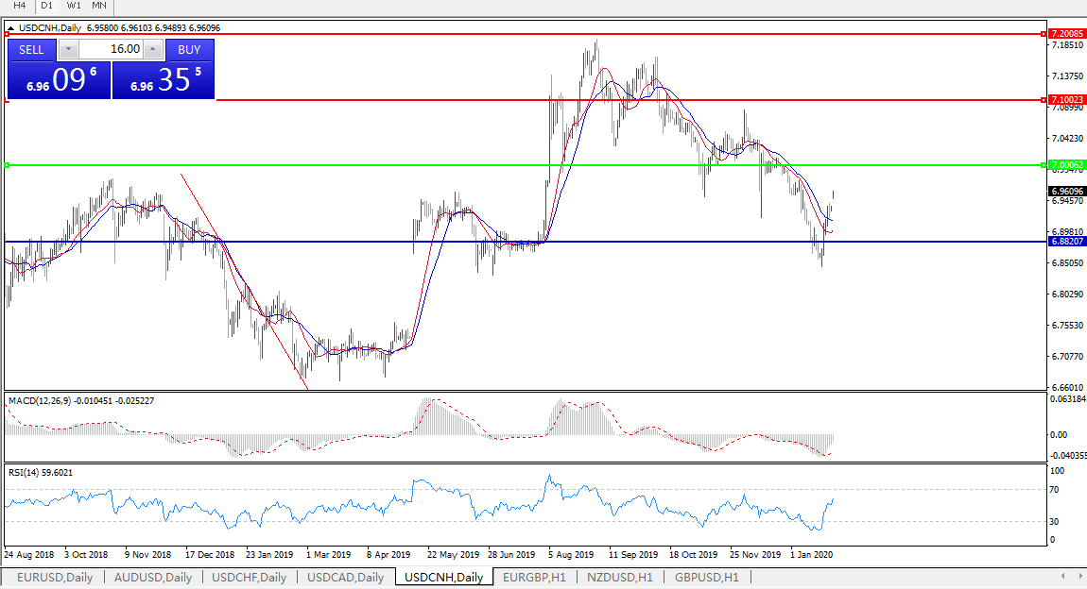Switch to the EURGBP,H1 chart tab

534,577
